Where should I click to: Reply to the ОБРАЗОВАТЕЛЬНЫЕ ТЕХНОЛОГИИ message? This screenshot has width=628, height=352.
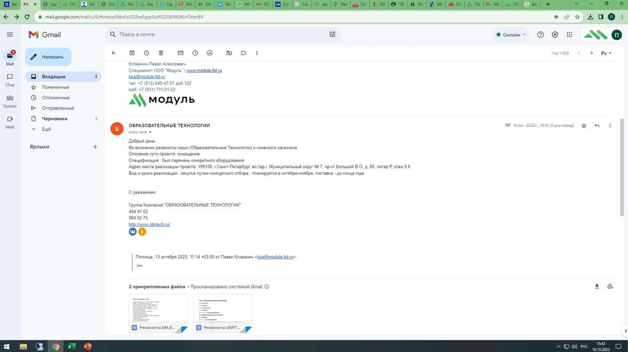click(x=597, y=126)
